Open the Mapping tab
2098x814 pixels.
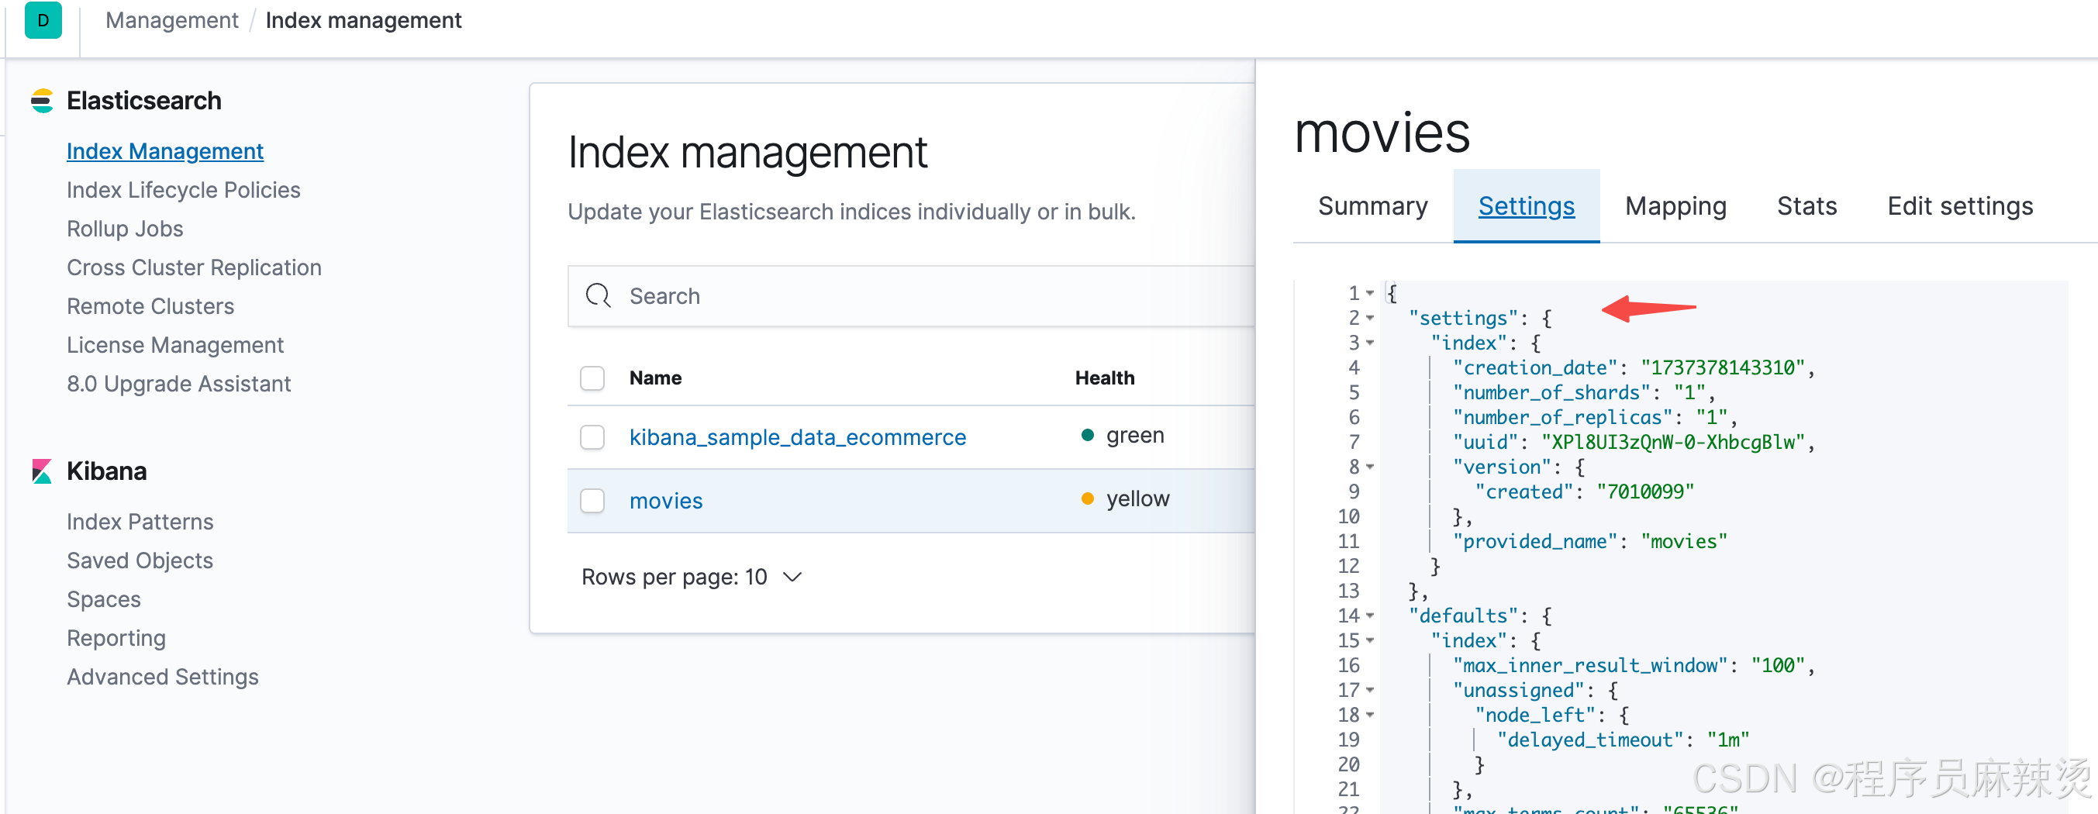[x=1675, y=206]
